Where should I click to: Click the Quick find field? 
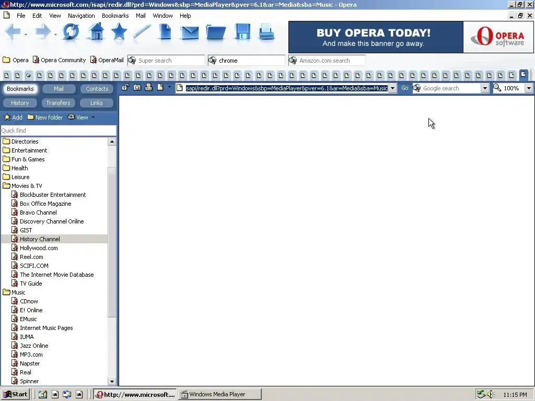tap(59, 131)
